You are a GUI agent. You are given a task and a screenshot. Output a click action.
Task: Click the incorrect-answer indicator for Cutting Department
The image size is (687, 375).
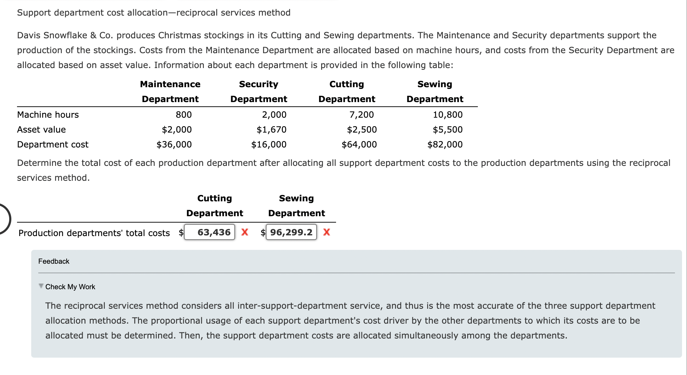coord(245,233)
